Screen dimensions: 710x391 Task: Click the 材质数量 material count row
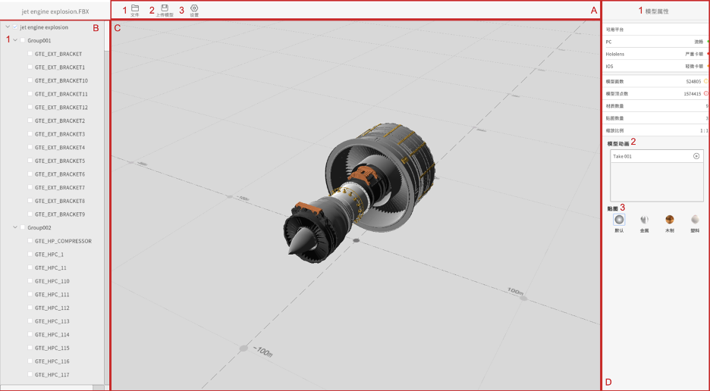pyautogui.click(x=656, y=106)
